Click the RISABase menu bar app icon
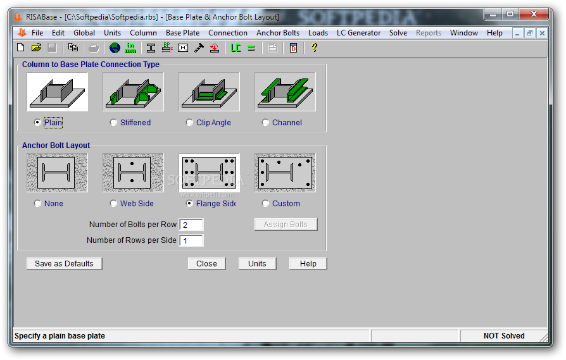566x360 pixels. pos(22,33)
